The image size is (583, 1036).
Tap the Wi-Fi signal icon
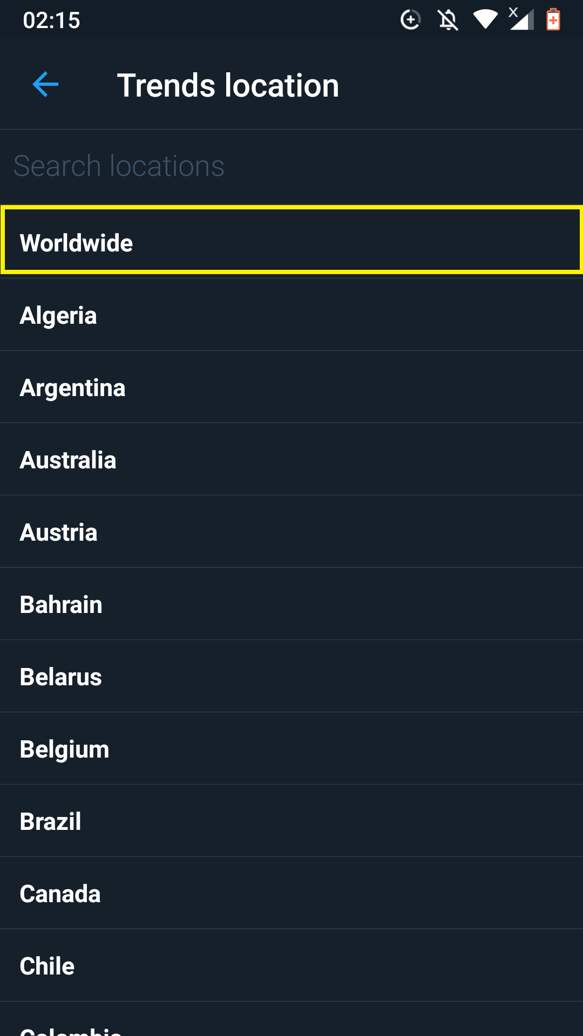coord(485,19)
